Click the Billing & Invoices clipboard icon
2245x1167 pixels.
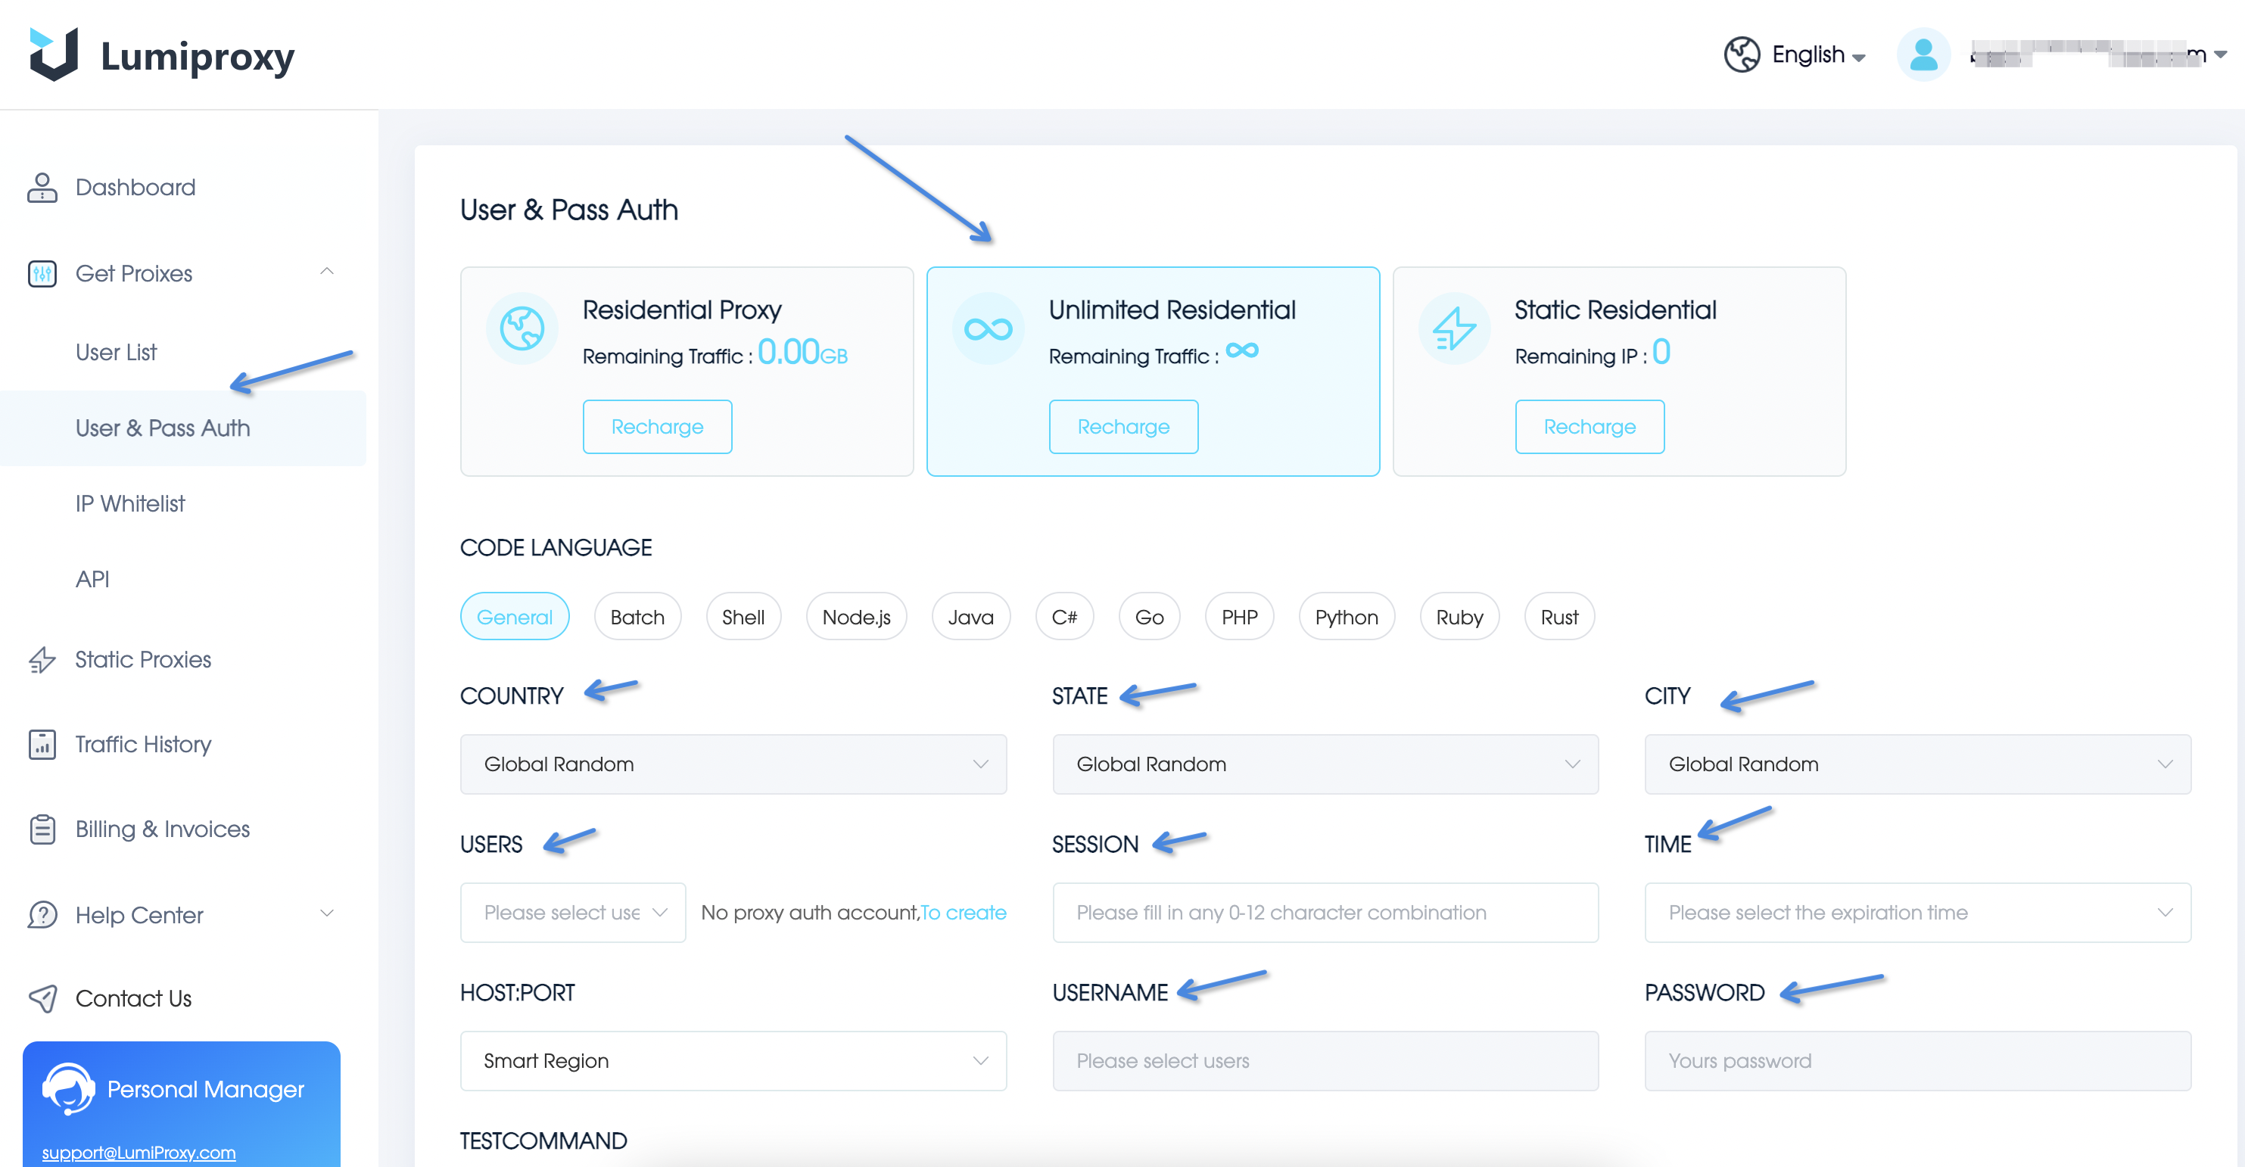pyautogui.click(x=42, y=829)
